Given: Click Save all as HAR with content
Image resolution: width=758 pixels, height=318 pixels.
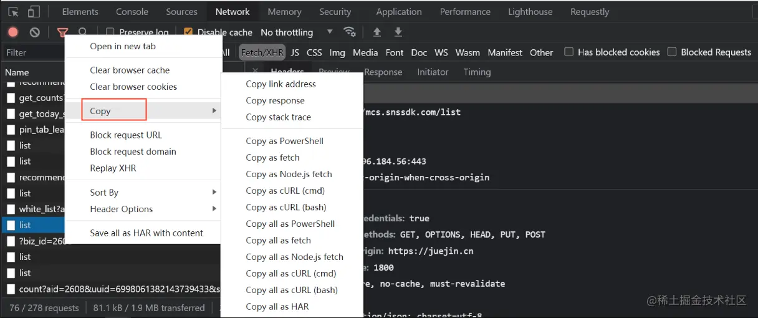Looking at the screenshot, I should (x=146, y=233).
